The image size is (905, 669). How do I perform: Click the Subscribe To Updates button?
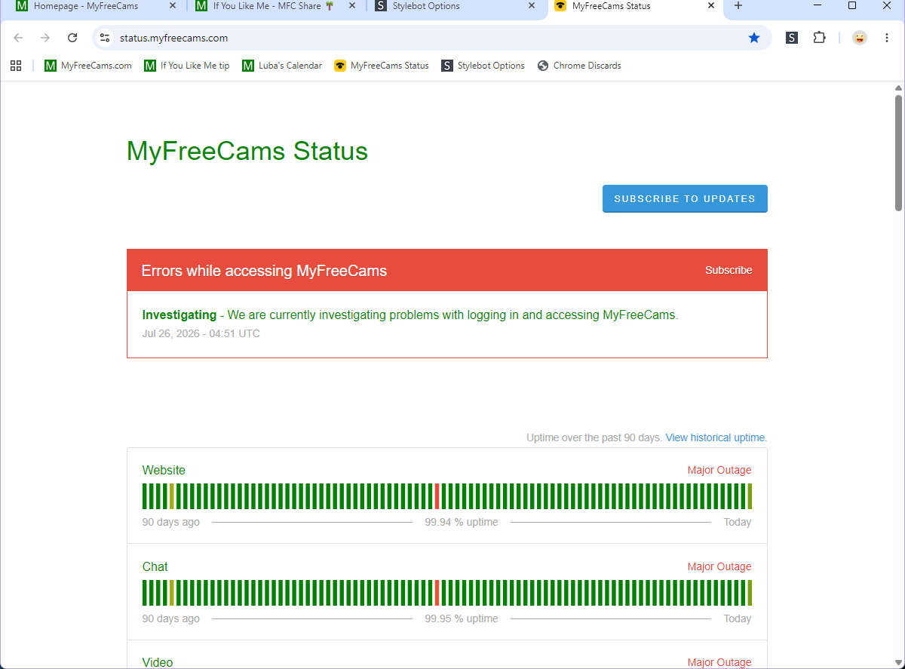tap(685, 199)
